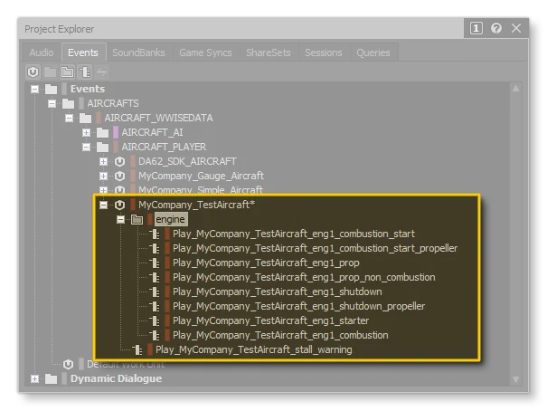The width and height of the screenshot is (547, 411).
Task: Select Play_MyCompany_TestAircraft_stall_warning event
Action: click(x=254, y=349)
